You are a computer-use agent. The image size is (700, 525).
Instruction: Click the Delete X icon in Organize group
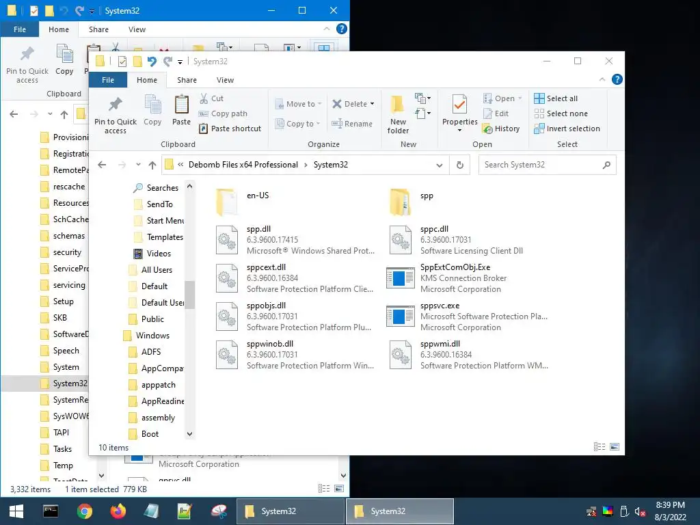[336, 104]
